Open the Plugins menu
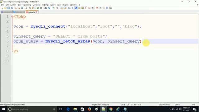Image resolution: width=199 pixels, height=112 pixels. tap(65, 5)
